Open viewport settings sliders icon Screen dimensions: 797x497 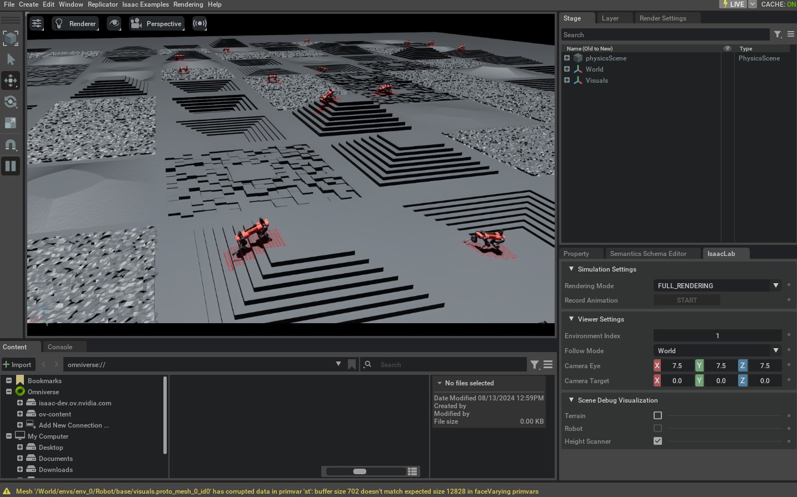click(x=37, y=23)
